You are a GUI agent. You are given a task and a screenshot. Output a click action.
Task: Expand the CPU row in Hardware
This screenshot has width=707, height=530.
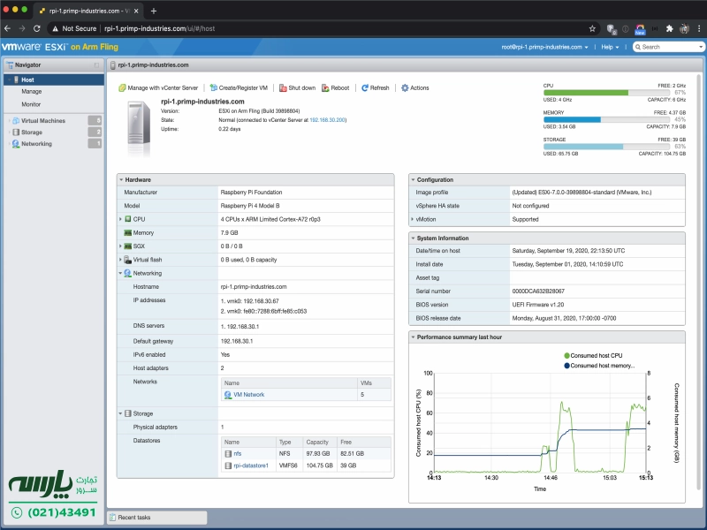120,219
